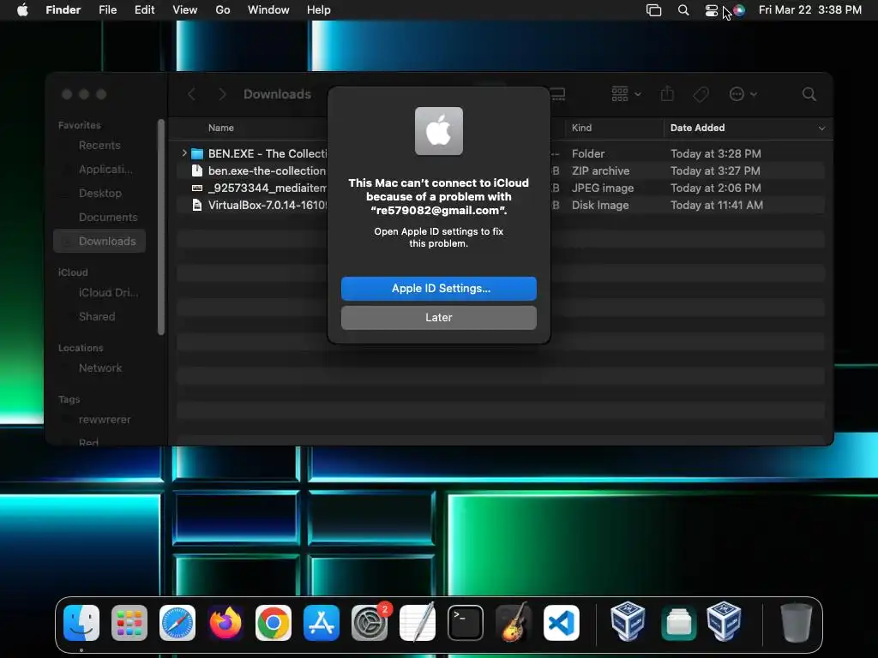
Task: Open the Window menu
Action: point(268,10)
